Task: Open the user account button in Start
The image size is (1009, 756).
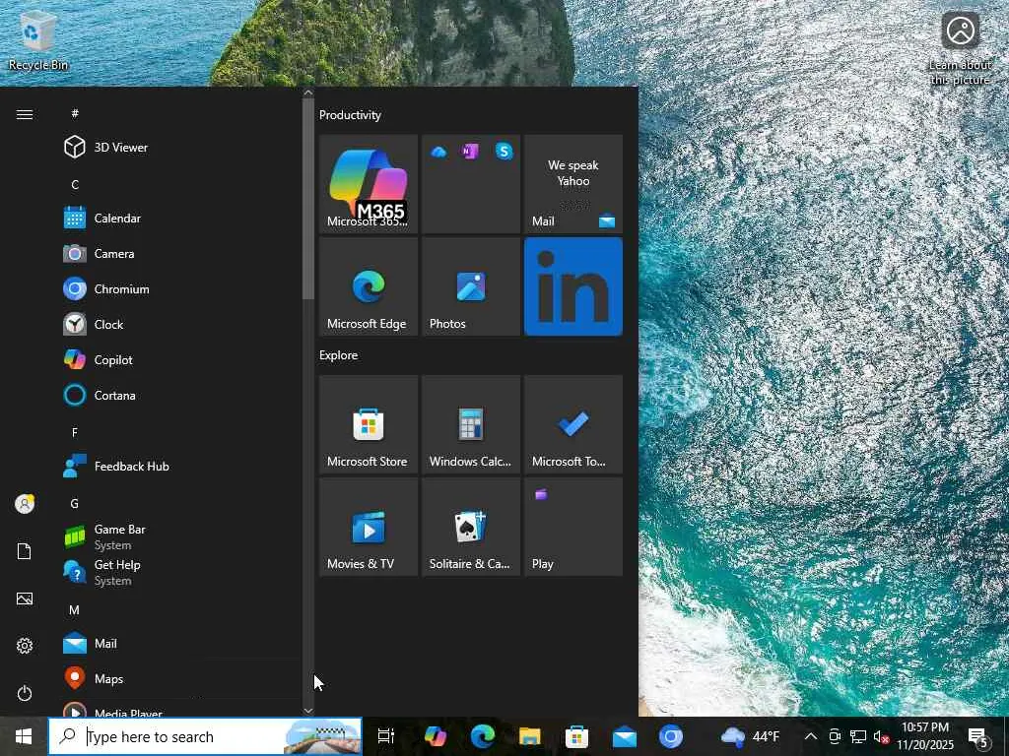Action: (25, 504)
